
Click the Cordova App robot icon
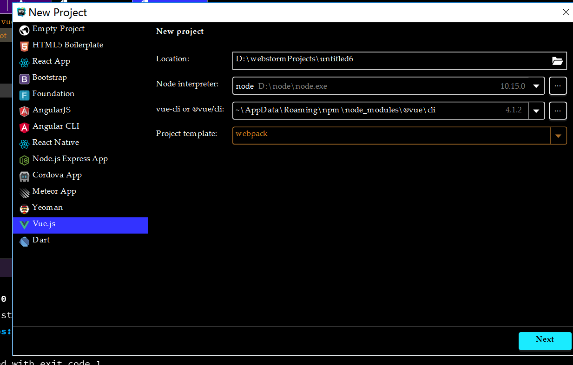click(25, 176)
